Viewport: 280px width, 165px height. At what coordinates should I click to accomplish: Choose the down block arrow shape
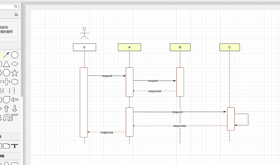tap(15, 109)
